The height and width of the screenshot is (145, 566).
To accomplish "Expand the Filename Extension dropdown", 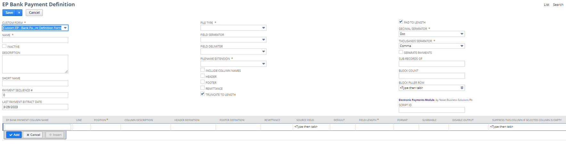I will coord(263,64).
